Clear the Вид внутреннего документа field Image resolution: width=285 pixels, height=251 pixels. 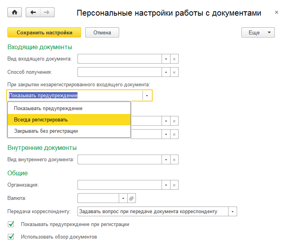pyautogui.click(x=174, y=160)
